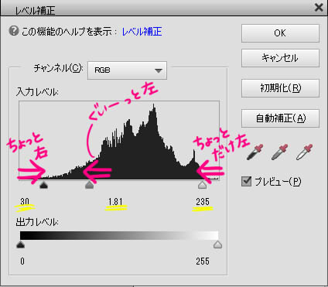Click the output black slider handle
This screenshot has height=287, width=328.
click(21, 244)
